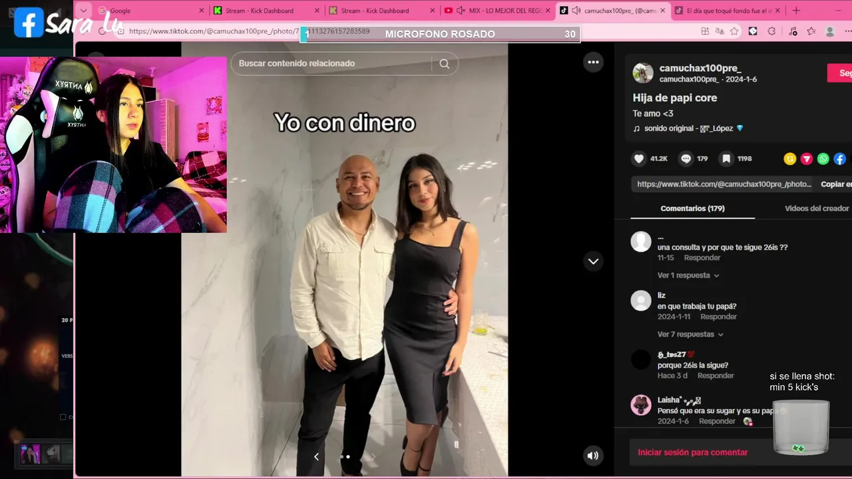Share via the red send icon
The image size is (852, 479).
click(x=807, y=158)
